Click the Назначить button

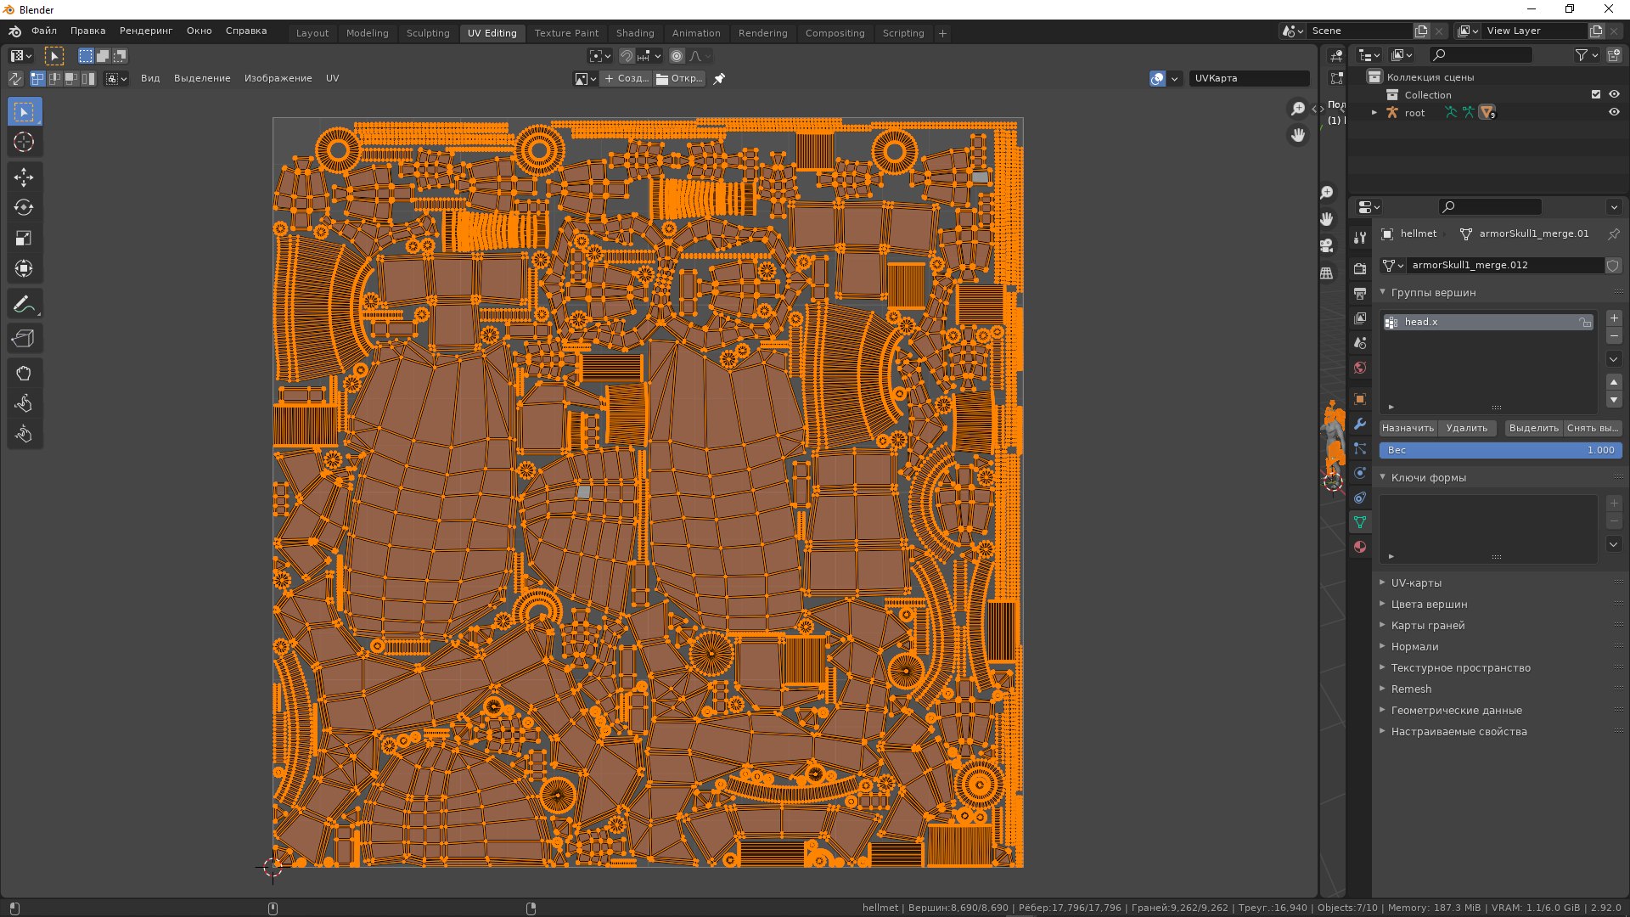point(1408,428)
